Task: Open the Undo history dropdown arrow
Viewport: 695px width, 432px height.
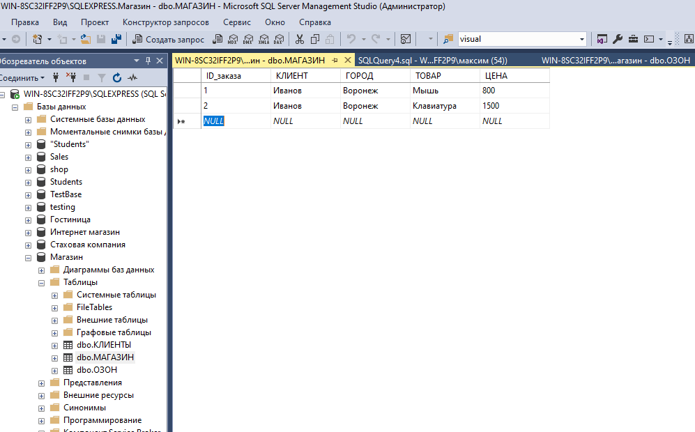Action: [x=363, y=40]
